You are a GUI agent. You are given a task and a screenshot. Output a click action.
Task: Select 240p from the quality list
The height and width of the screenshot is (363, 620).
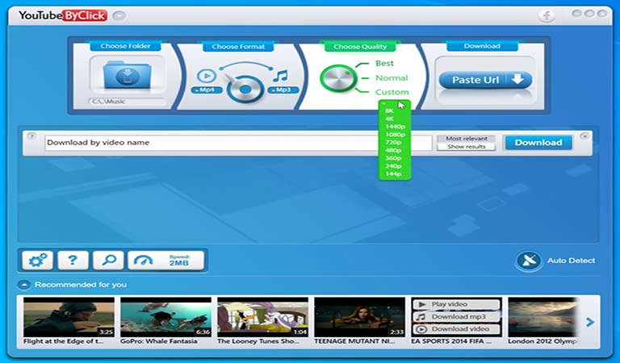coord(393,166)
